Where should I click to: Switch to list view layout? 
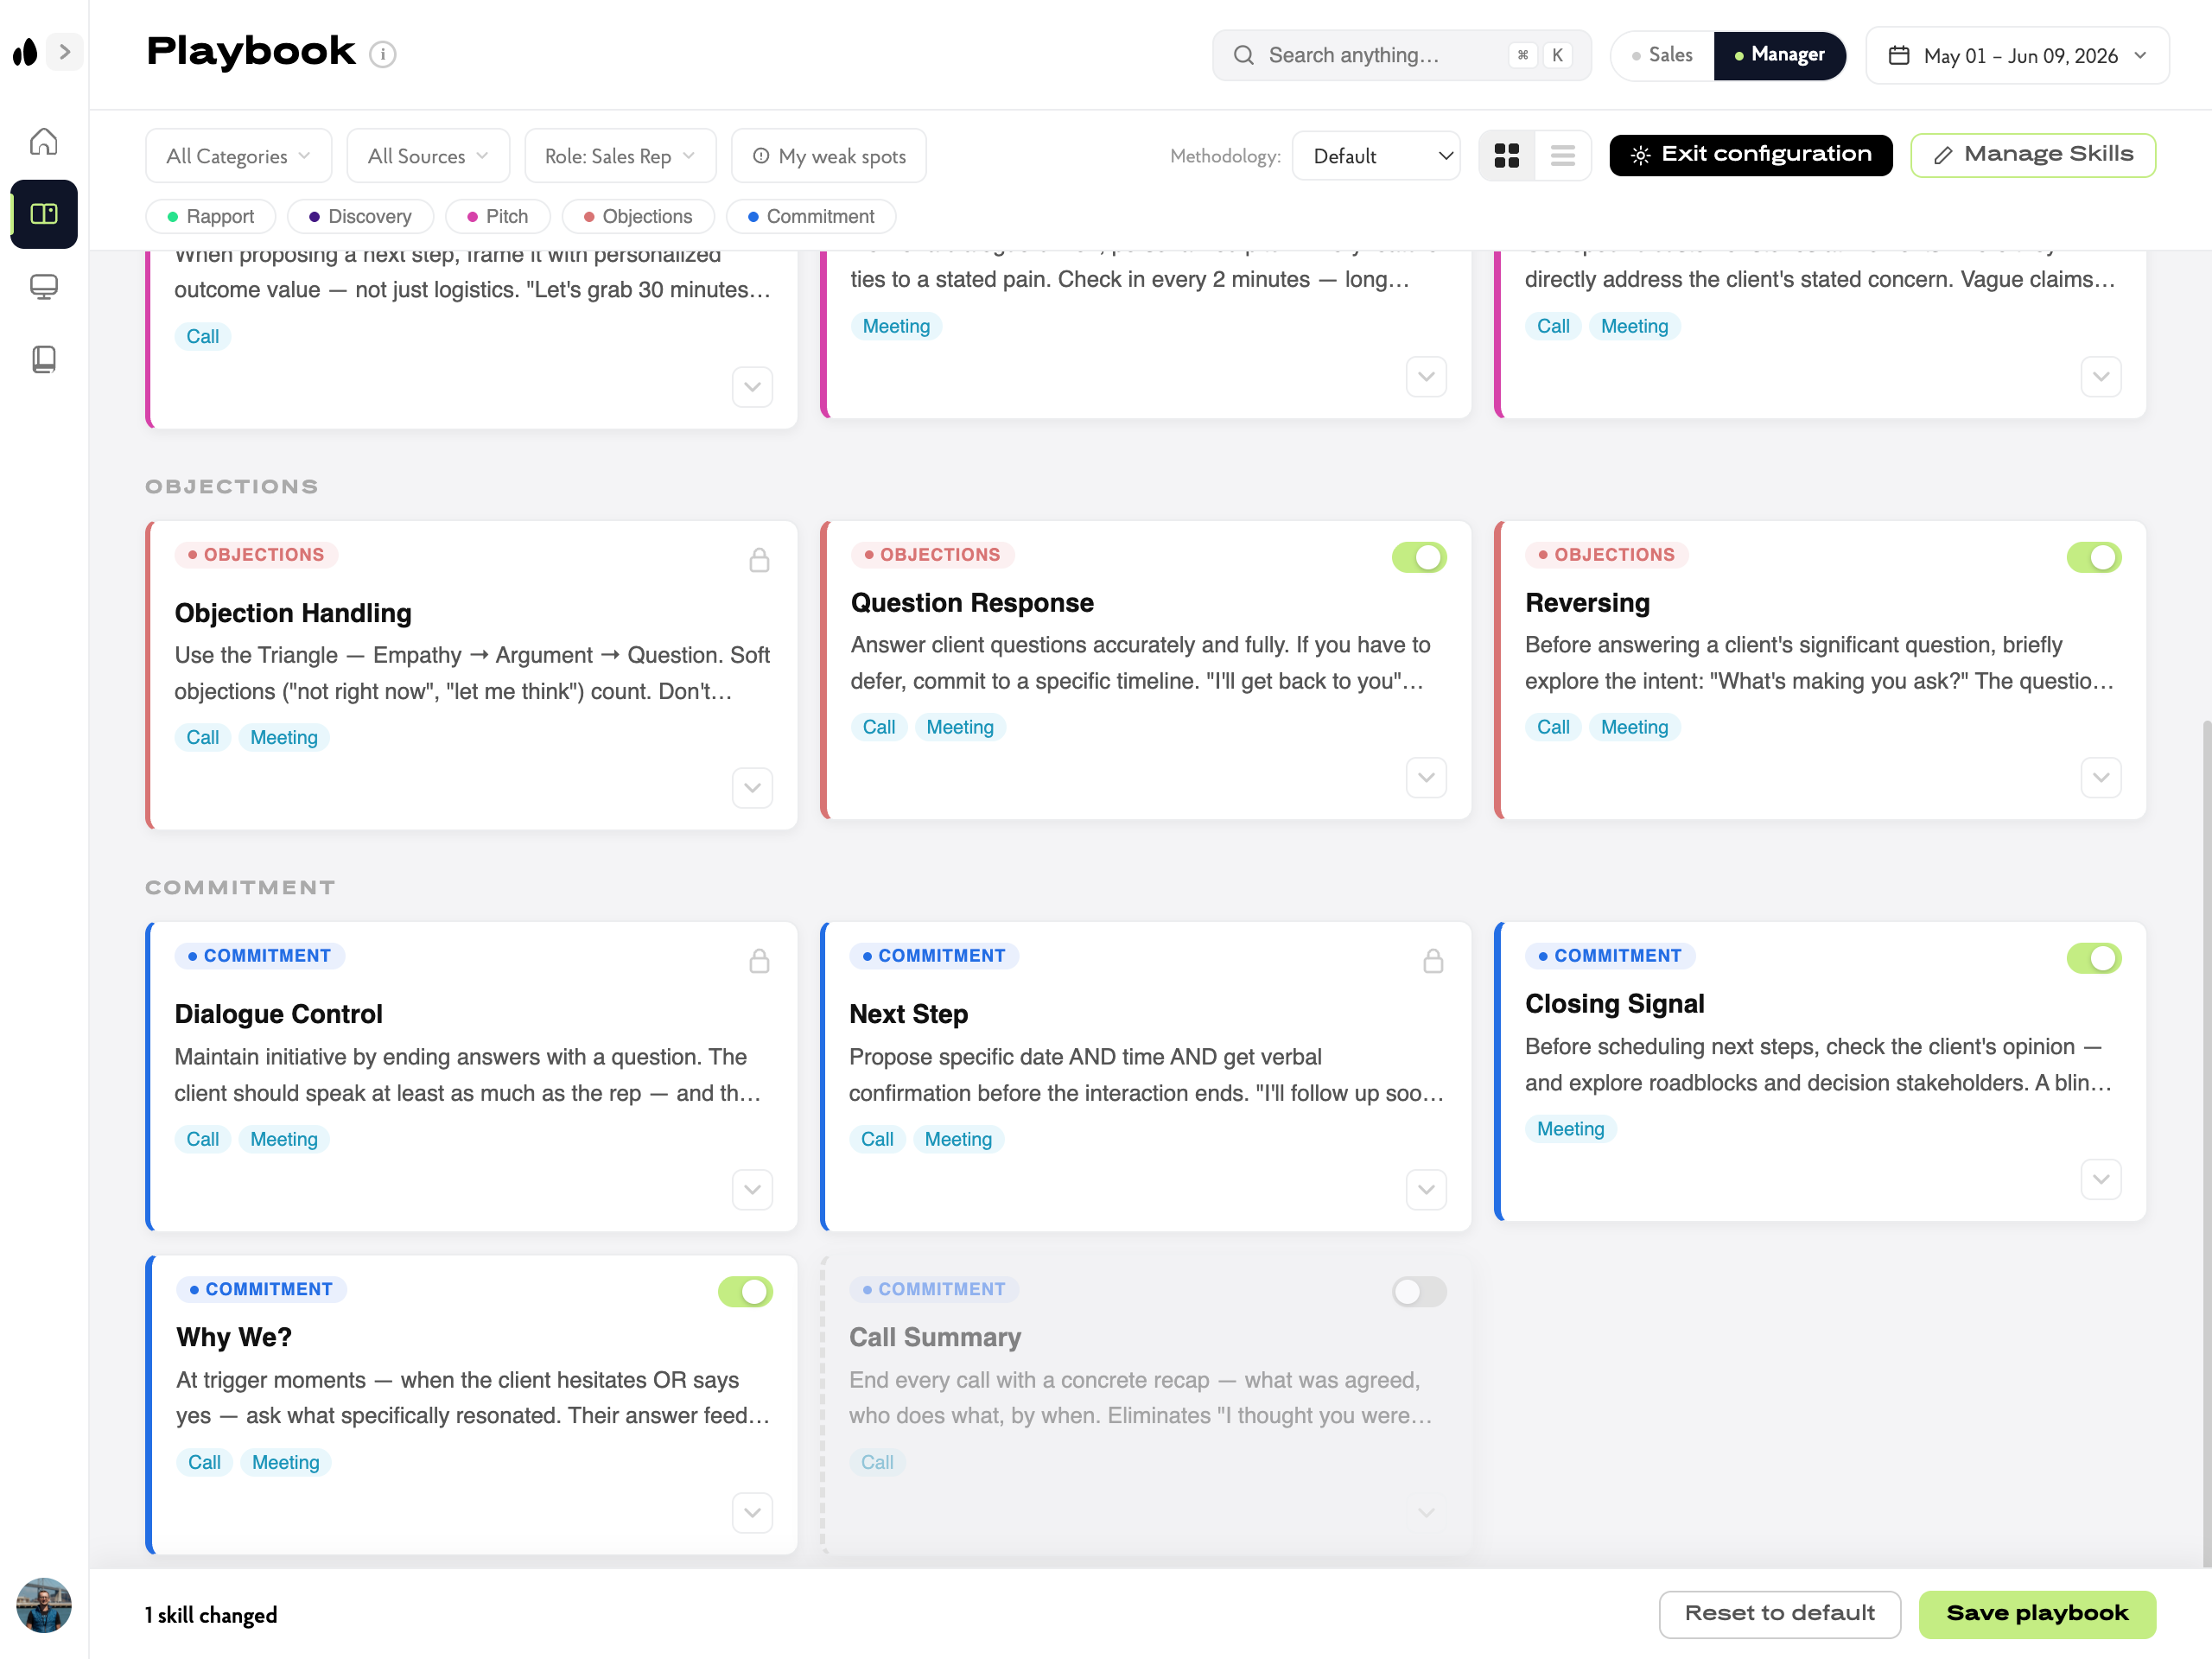click(x=1563, y=156)
